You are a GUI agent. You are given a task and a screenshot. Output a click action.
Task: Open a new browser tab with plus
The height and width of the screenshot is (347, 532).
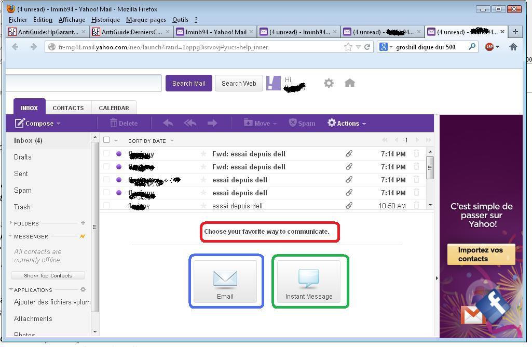(515, 32)
